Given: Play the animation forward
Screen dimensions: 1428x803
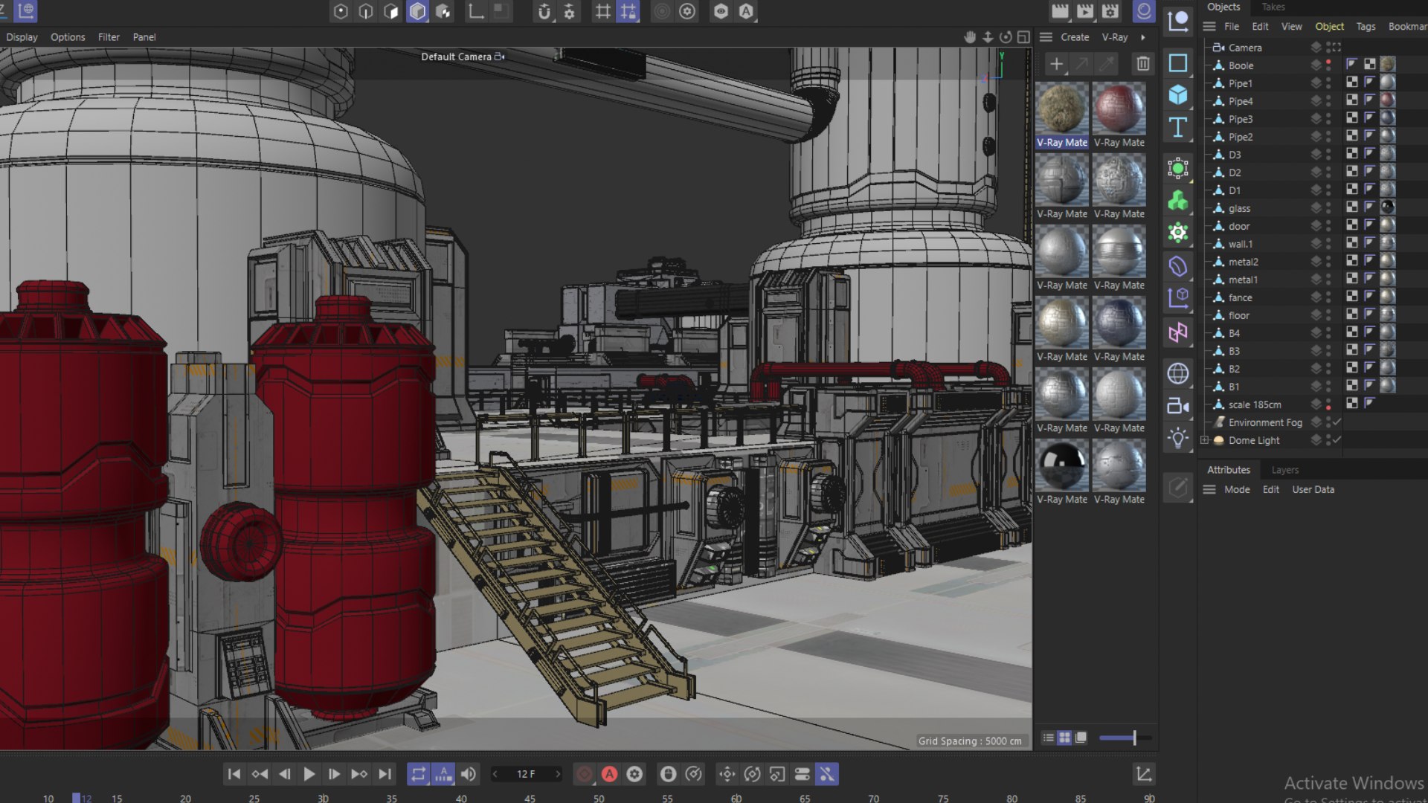Looking at the screenshot, I should 309,774.
